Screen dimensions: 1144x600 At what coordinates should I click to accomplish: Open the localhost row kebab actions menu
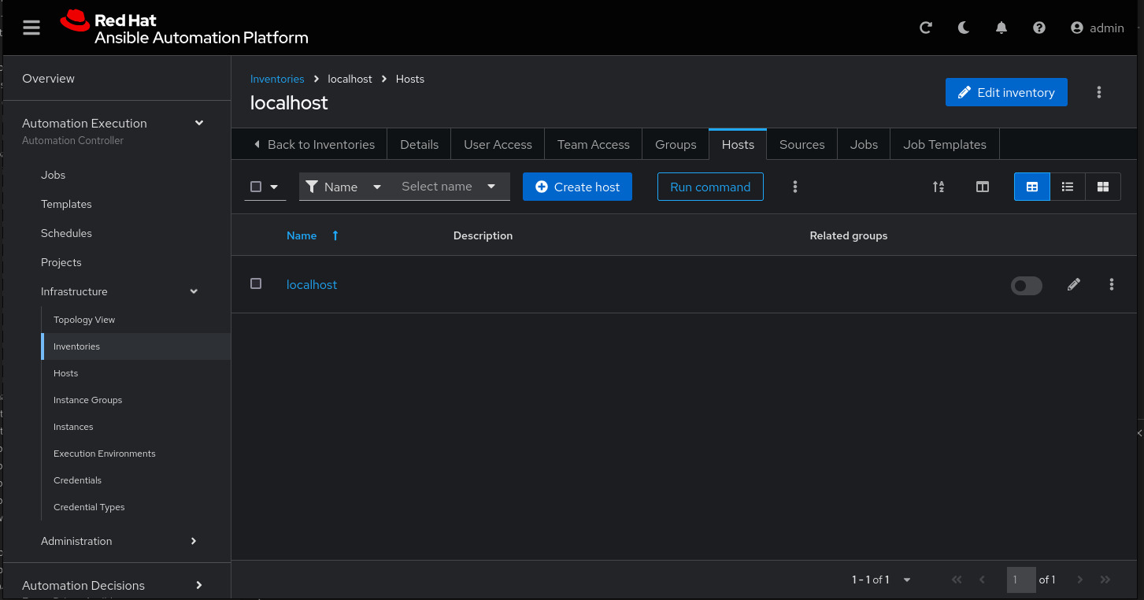1112,285
